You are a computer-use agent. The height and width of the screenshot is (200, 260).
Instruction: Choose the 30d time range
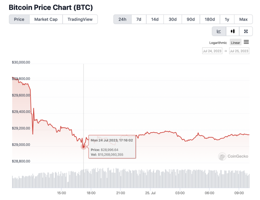click(x=173, y=19)
